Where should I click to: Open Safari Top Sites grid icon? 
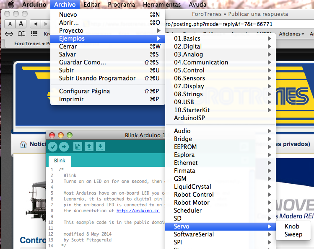34,34
